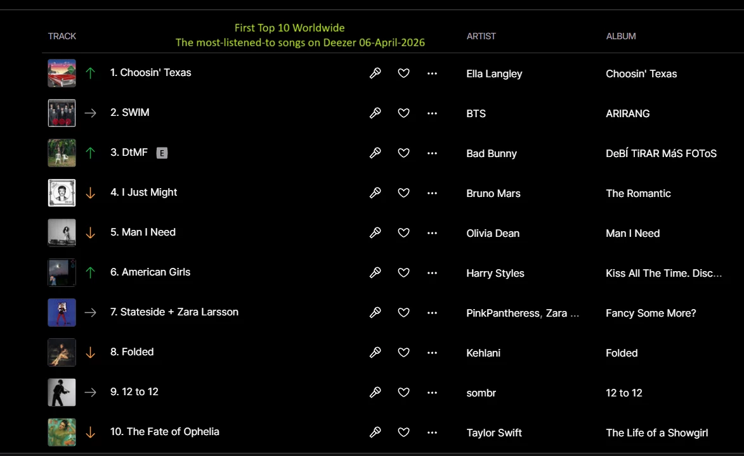Open three-dot options menu for Choosin' Texas
744x456 pixels.
click(x=432, y=73)
